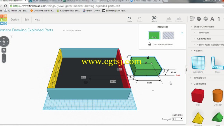Open the Adjust tools icon
This screenshot has width=224, height=126.
[154, 18]
